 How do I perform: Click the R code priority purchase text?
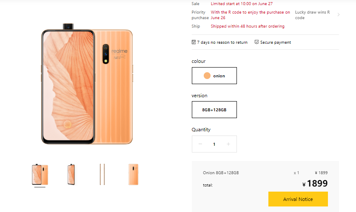click(250, 15)
